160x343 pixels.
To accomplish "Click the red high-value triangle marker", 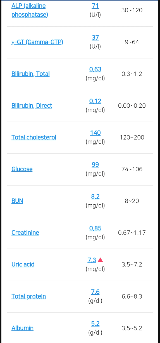I will click(101, 260).
